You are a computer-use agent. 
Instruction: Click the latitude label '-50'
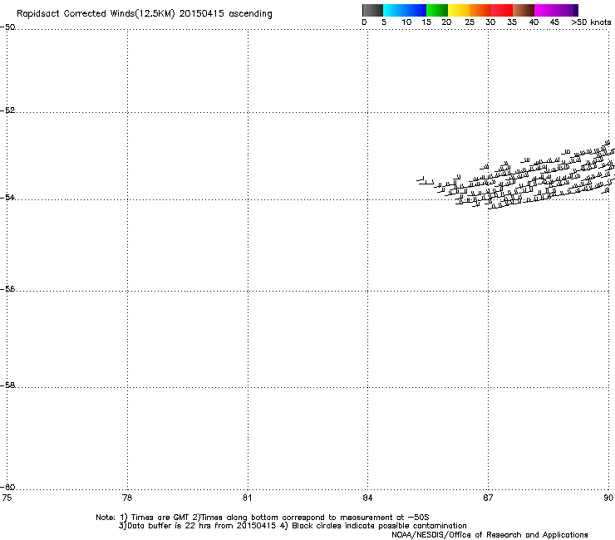pyautogui.click(x=7, y=27)
